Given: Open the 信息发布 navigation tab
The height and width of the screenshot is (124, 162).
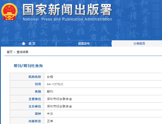Looking at the screenshot, I should click(84, 44).
